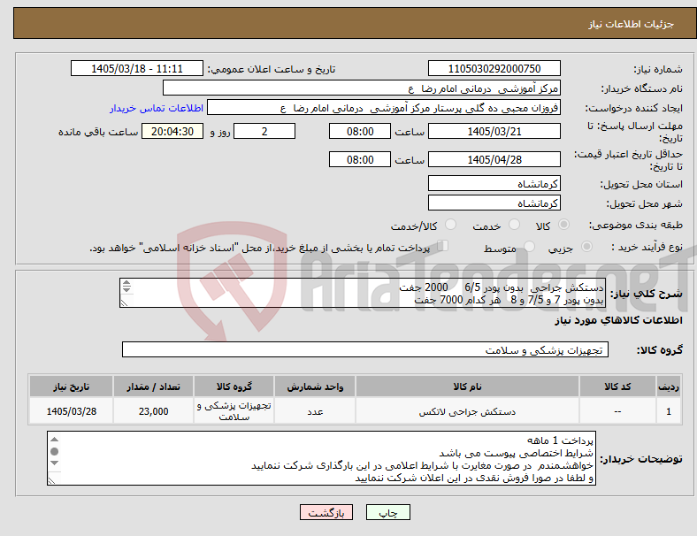Click the general description text area

click(363, 294)
